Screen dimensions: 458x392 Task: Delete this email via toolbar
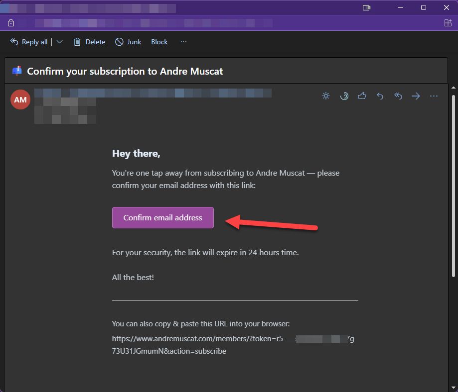tap(89, 42)
